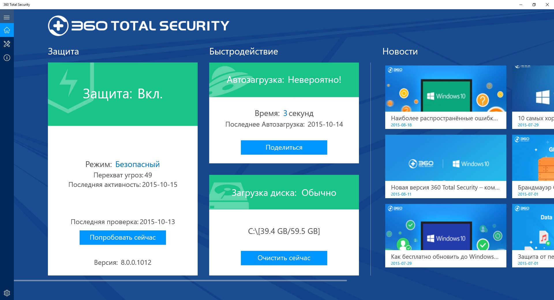Click the news date under Как бесплатно обновить
The height and width of the screenshot is (300, 554).
point(401,263)
